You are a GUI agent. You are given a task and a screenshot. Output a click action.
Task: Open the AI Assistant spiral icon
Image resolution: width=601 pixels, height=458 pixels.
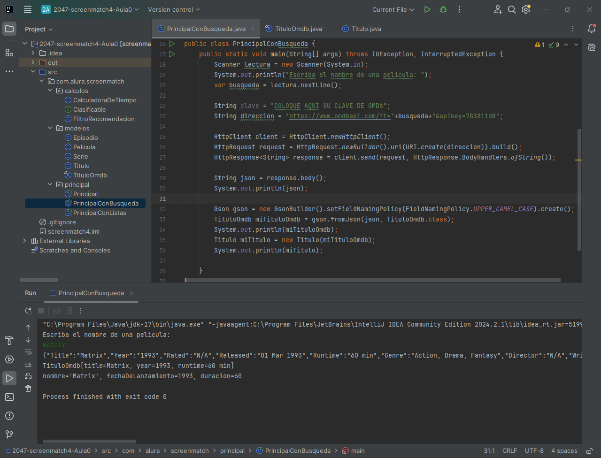point(592,47)
